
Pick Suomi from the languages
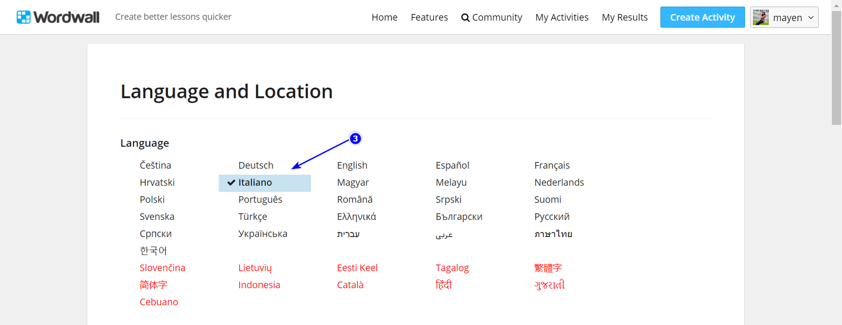click(x=548, y=199)
